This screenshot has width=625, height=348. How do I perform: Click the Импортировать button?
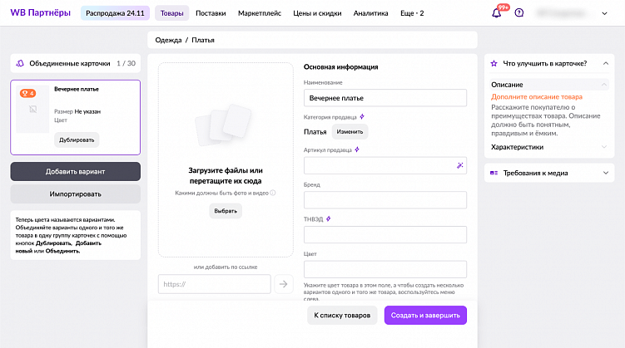click(x=76, y=194)
